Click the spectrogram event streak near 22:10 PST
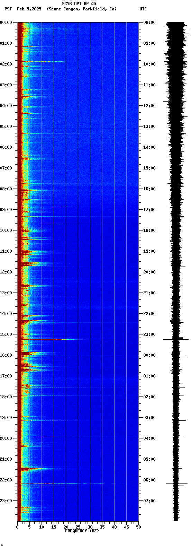 [x=62, y=483]
